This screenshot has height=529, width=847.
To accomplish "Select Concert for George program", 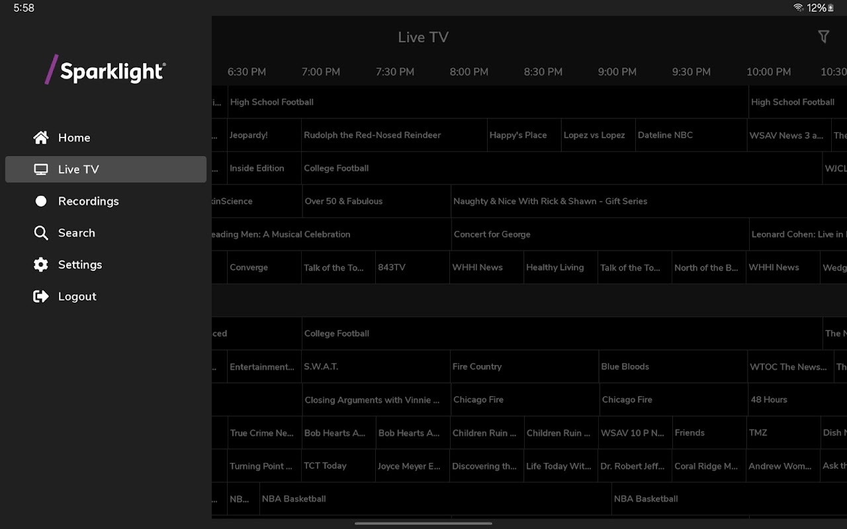I will click(x=600, y=234).
